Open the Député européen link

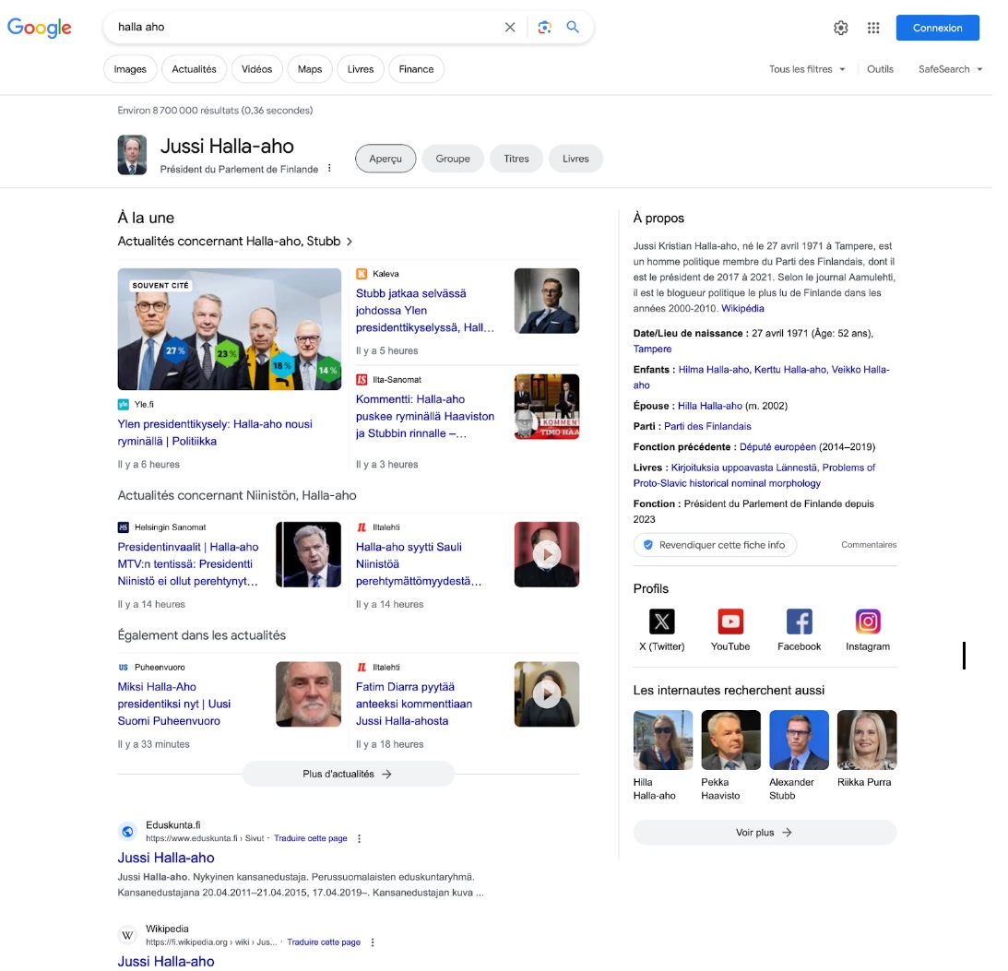tap(777, 446)
